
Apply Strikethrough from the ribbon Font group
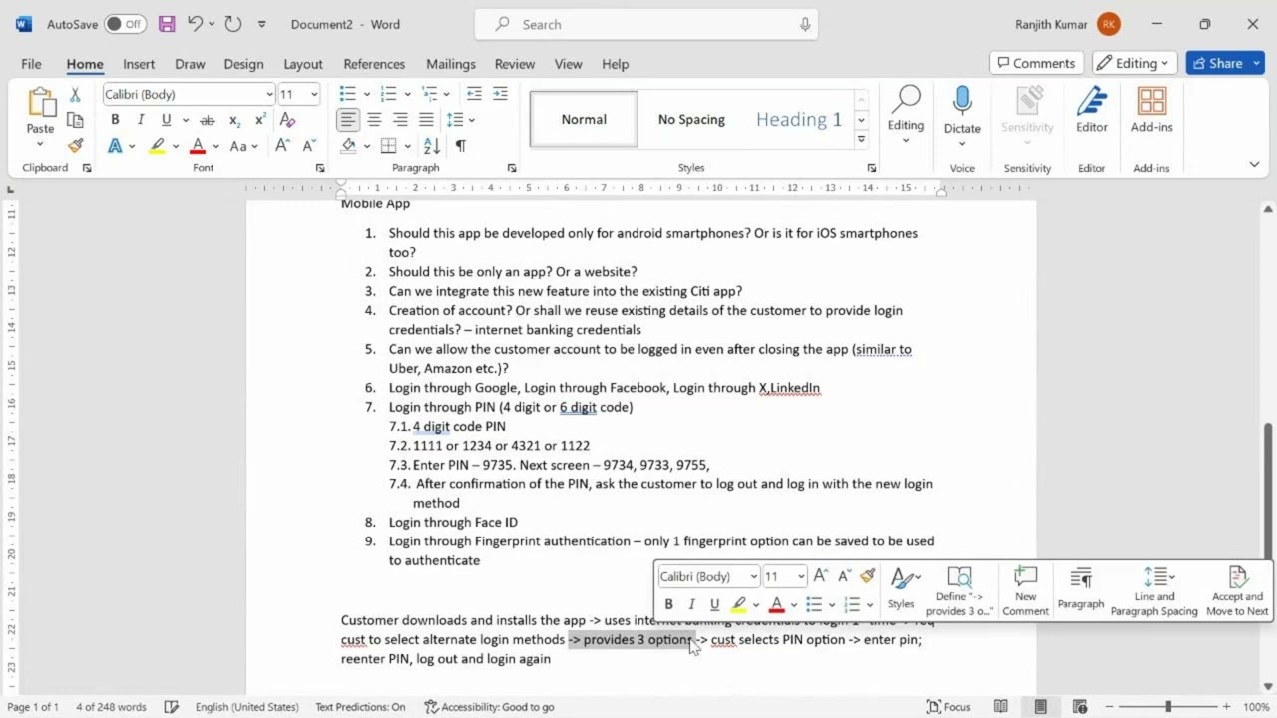tap(208, 120)
